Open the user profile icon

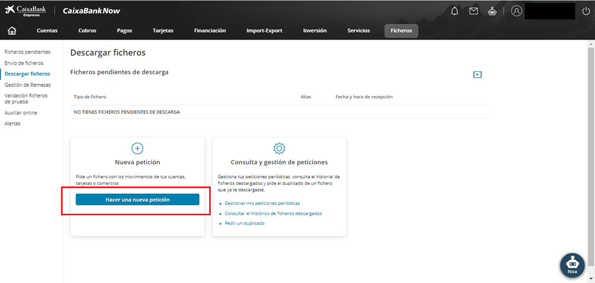coord(517,11)
